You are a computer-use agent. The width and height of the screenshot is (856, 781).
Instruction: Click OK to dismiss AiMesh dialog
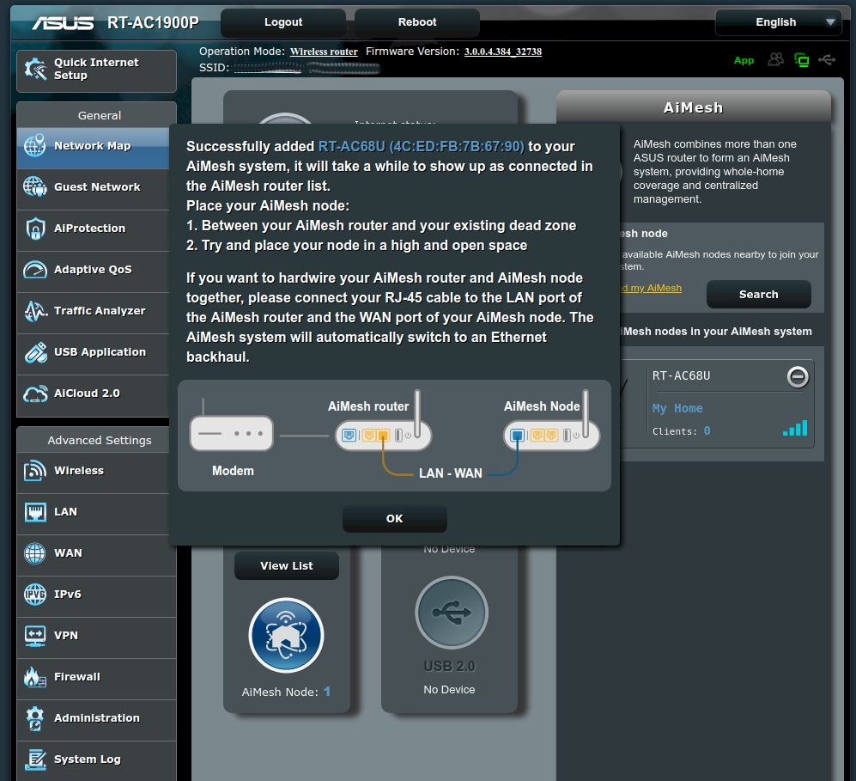click(395, 518)
